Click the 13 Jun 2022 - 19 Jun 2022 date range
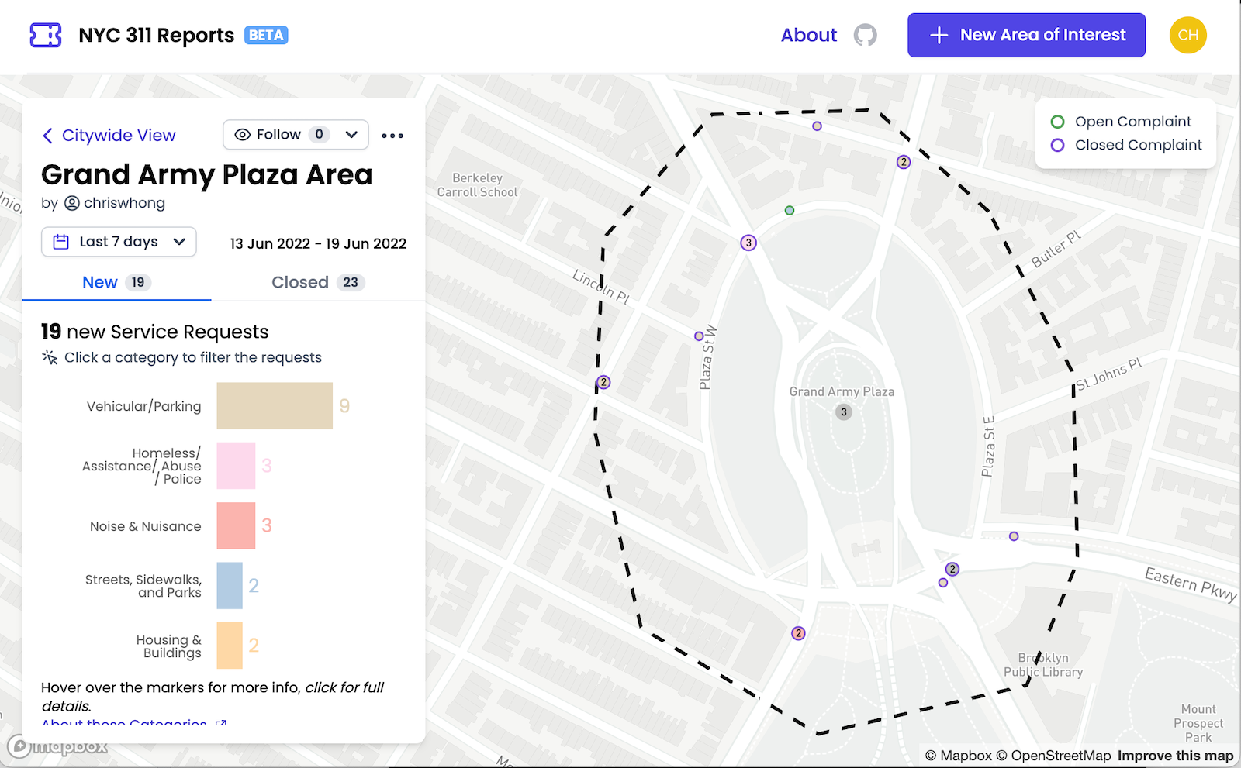This screenshot has height=768, width=1241. pyautogui.click(x=318, y=243)
